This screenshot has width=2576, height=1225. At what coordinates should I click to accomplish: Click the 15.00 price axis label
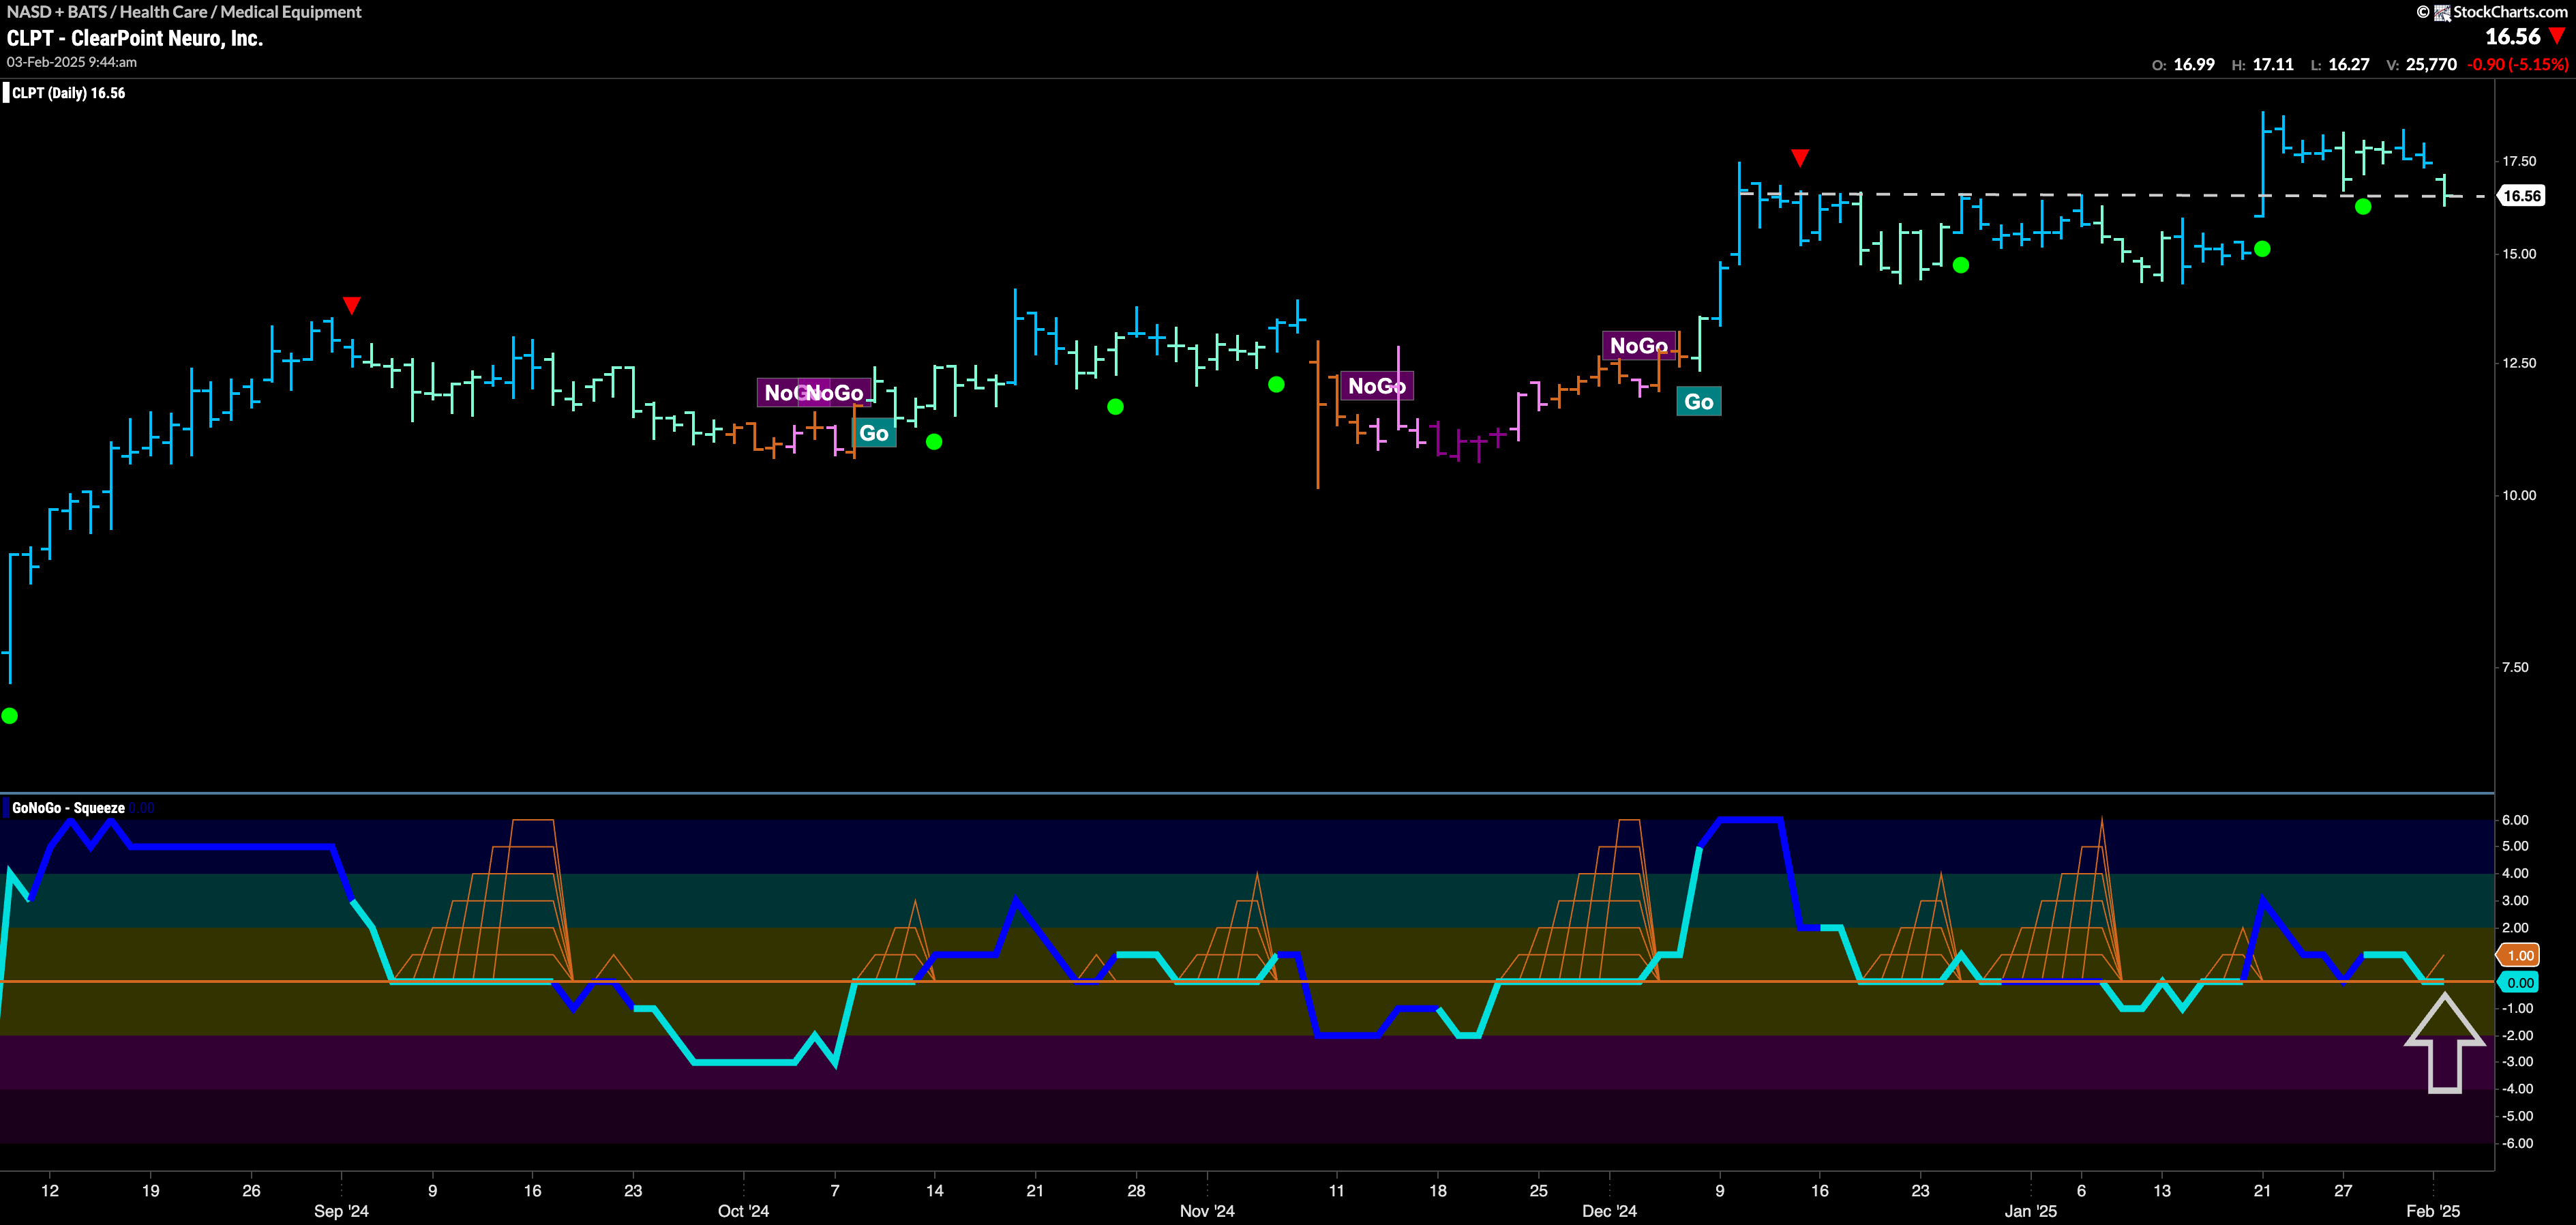click(2519, 254)
